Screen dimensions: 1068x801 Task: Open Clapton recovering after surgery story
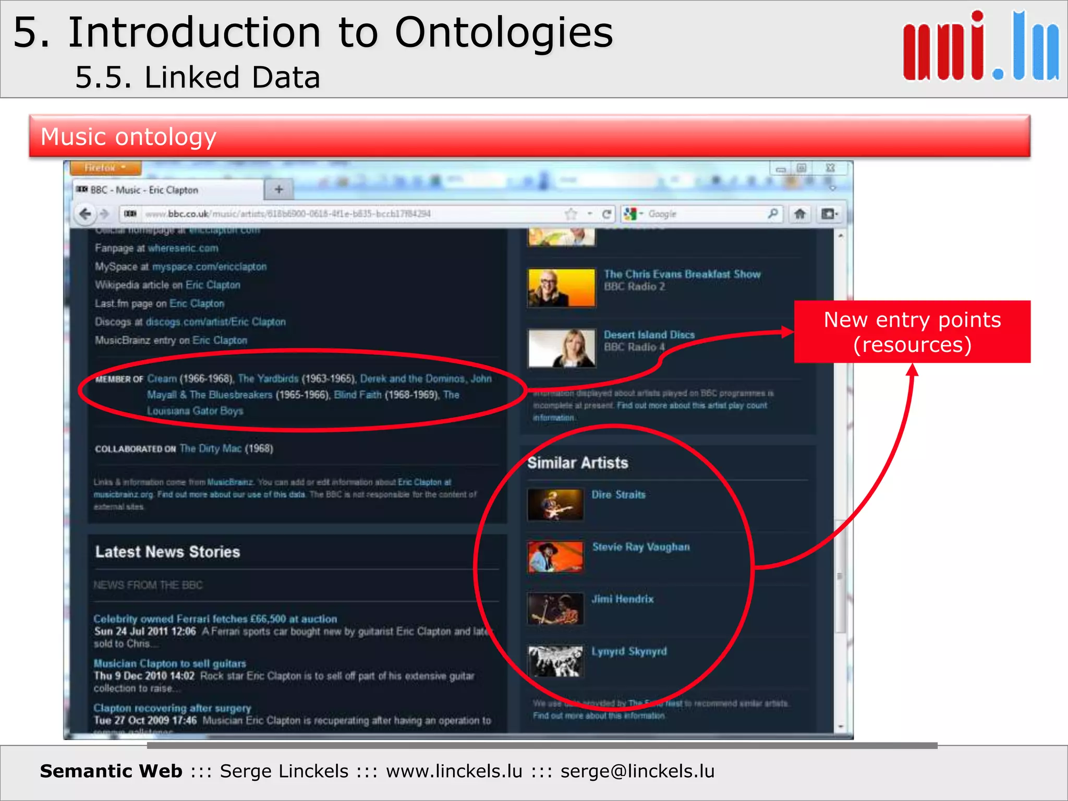pos(172,708)
